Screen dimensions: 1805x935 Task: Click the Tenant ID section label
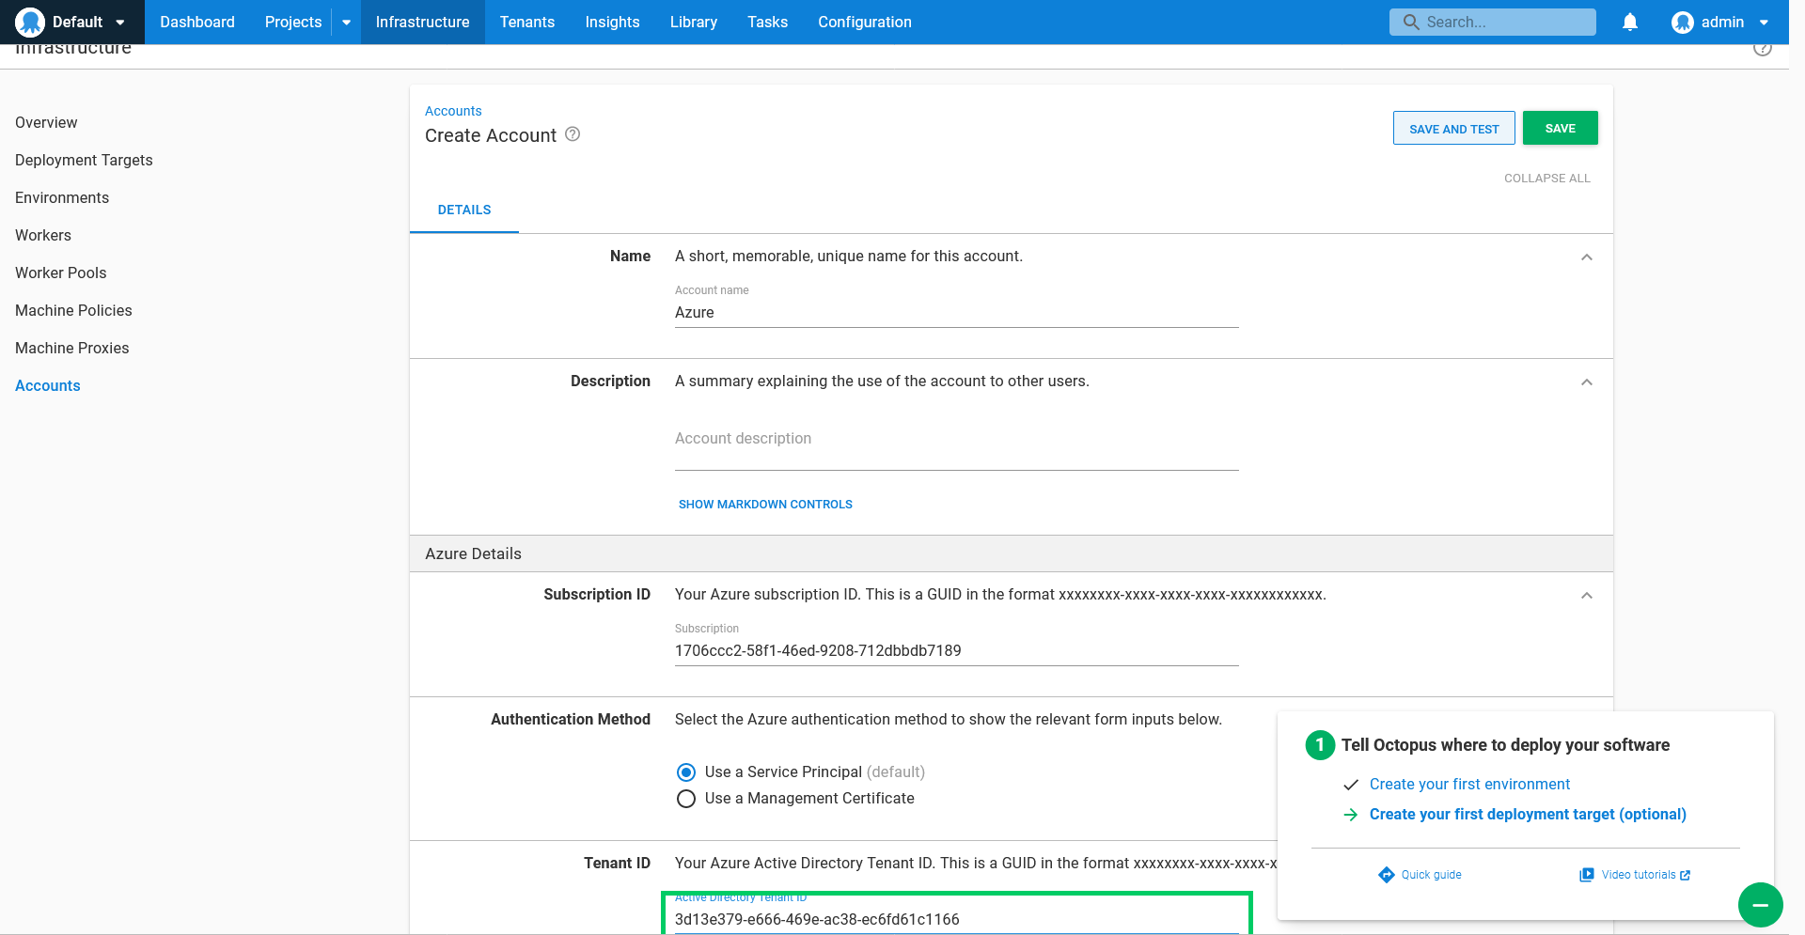coord(617,863)
